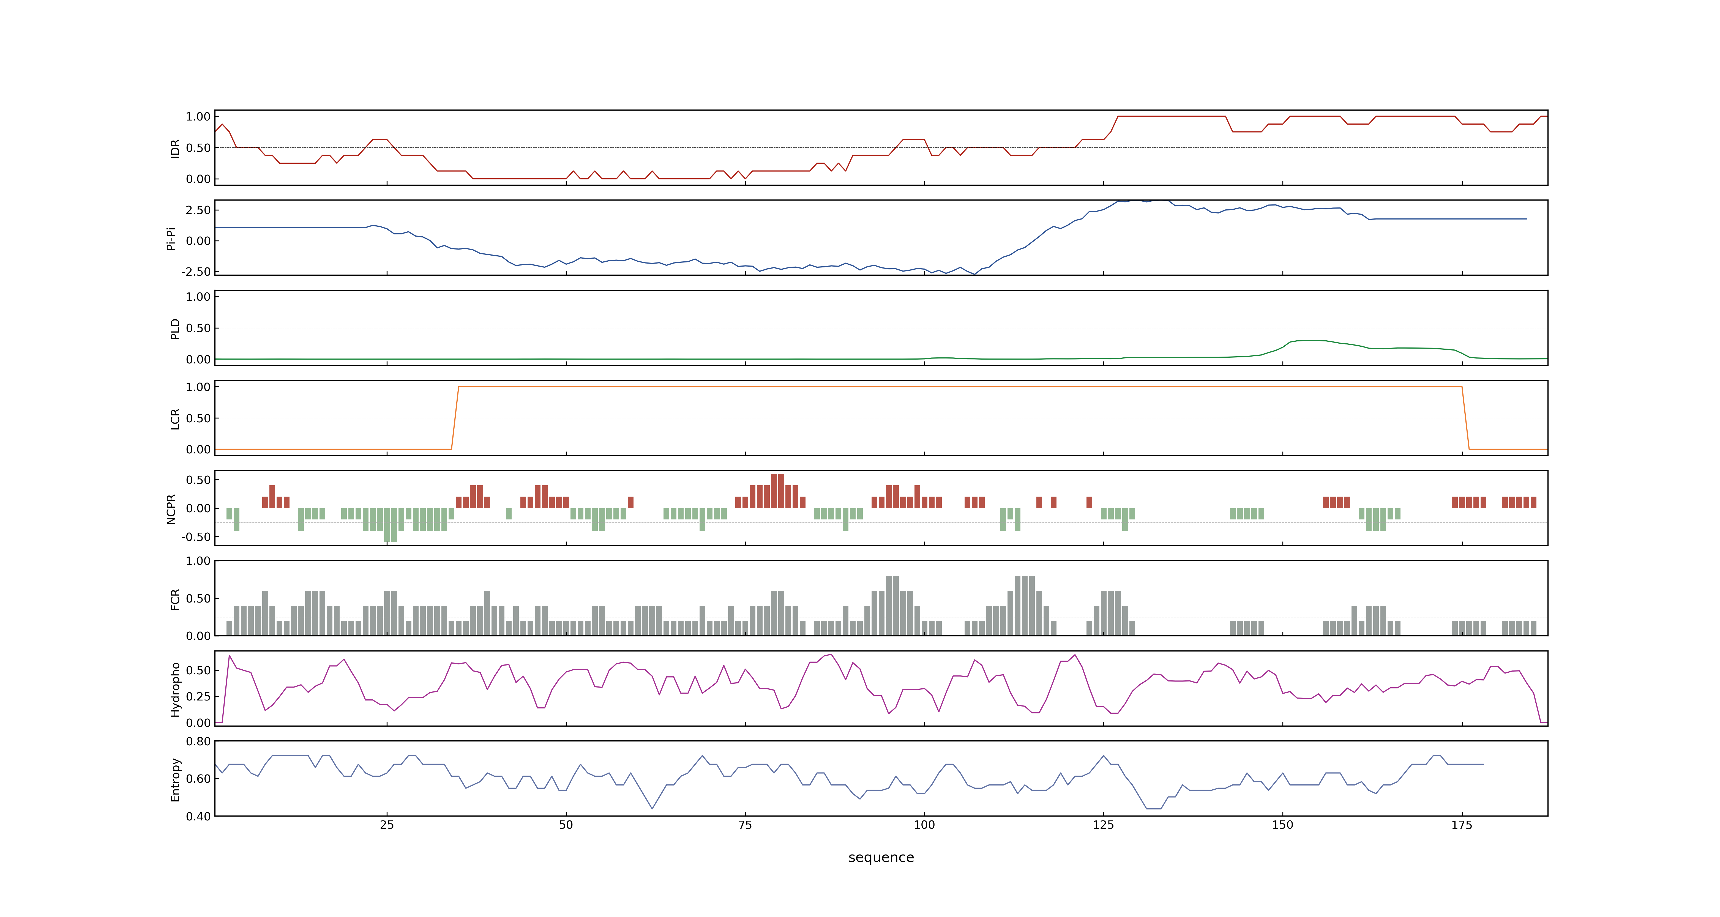The image size is (1720, 917).
Task: Click the 0.25 tick on Hydropho axis
Action: (198, 696)
